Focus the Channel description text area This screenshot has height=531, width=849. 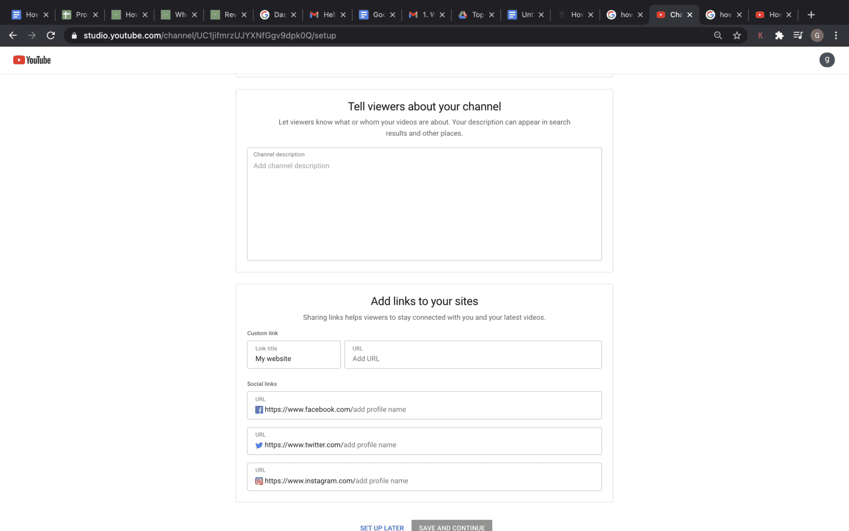coord(424,204)
